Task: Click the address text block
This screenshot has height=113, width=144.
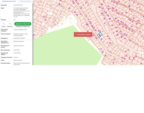Action: click(x=22, y=12)
